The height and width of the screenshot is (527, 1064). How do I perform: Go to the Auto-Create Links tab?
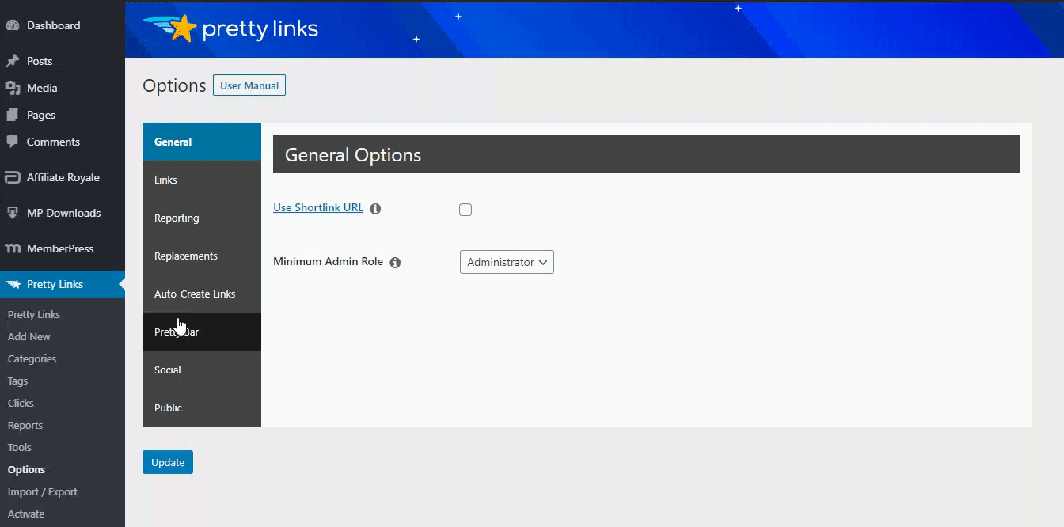click(195, 294)
